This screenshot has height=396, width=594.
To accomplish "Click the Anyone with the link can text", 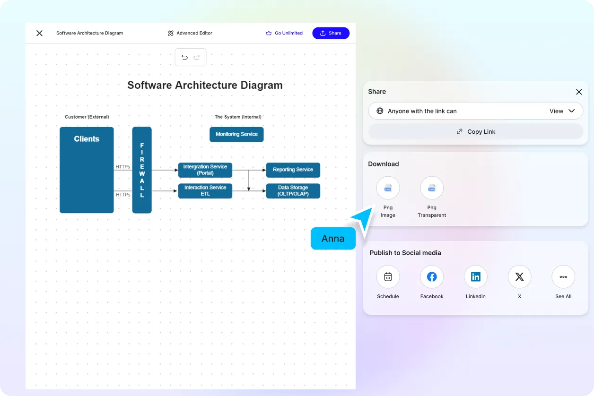I will click(x=422, y=111).
